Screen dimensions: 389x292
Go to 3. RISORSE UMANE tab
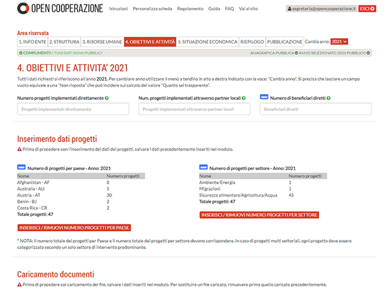pos(102,42)
